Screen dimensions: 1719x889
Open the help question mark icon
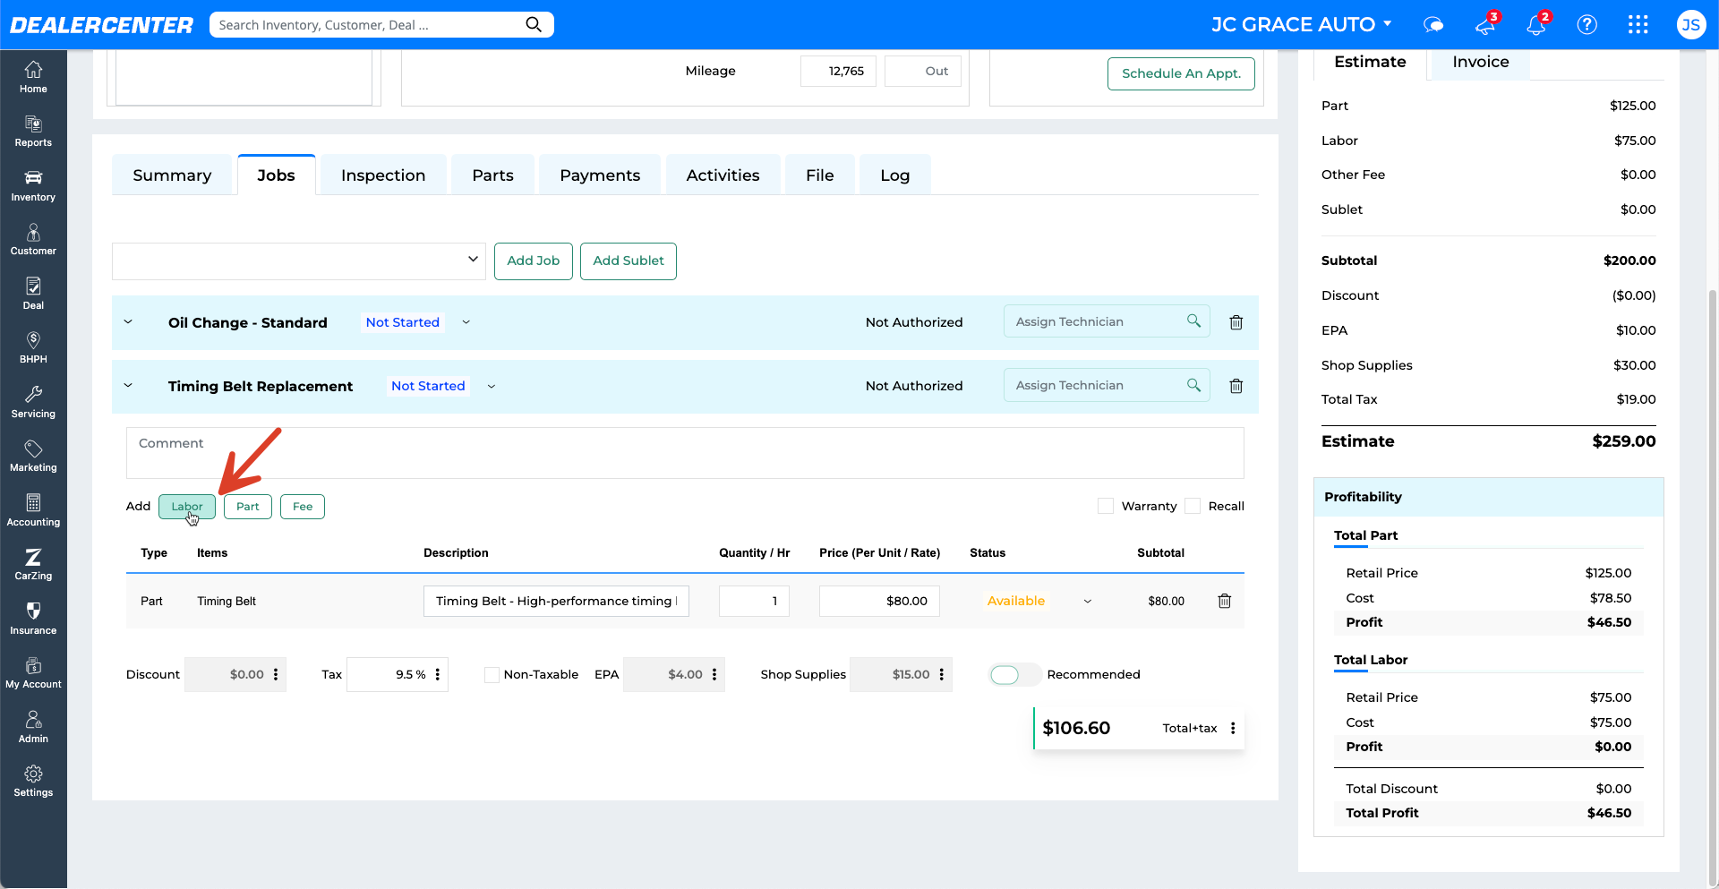point(1587,25)
